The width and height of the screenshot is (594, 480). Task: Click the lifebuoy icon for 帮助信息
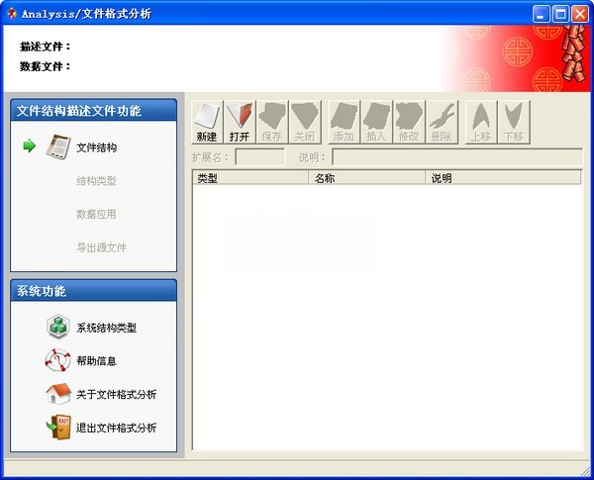tap(58, 360)
